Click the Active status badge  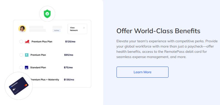pyautogui.click(x=56, y=30)
